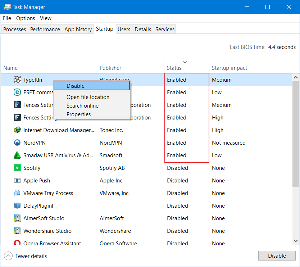This screenshot has height=267, width=300.
Task: Select the AimerSoft Studio entry
Action: coord(146,218)
